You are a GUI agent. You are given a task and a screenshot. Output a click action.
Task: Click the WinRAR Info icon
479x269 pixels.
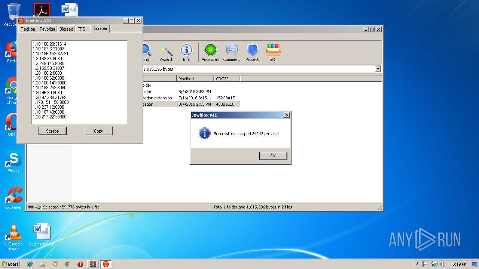[186, 53]
